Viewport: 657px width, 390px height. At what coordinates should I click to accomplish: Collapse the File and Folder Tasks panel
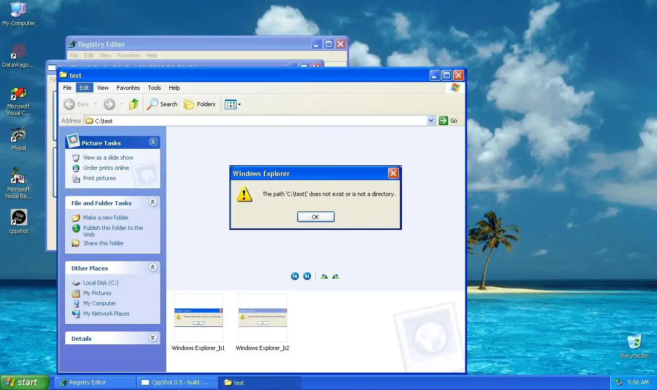click(152, 203)
